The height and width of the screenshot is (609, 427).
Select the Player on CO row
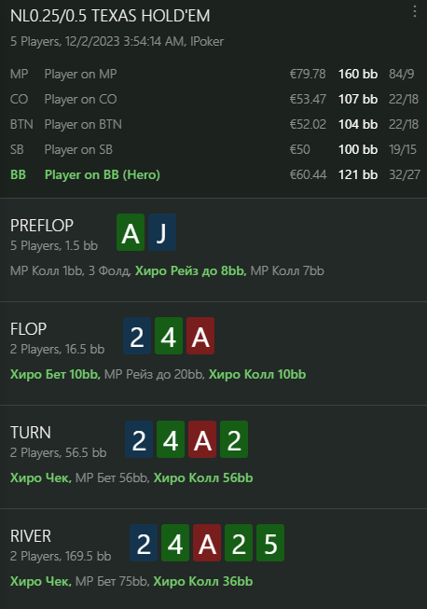(213, 99)
